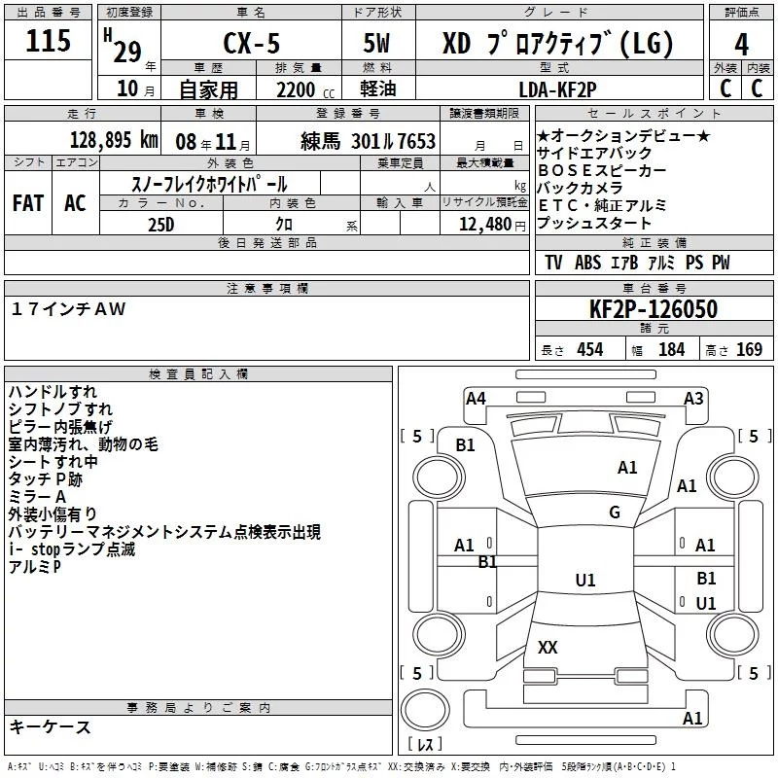
Task: Select the car name CX-5
Action: (x=250, y=44)
